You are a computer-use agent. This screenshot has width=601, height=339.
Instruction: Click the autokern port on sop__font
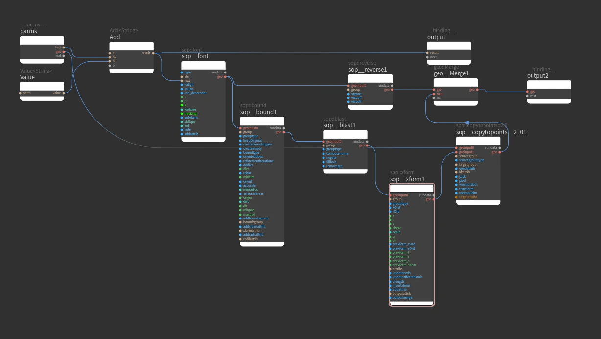tap(182, 118)
